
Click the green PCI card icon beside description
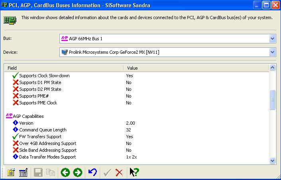coord(10,20)
